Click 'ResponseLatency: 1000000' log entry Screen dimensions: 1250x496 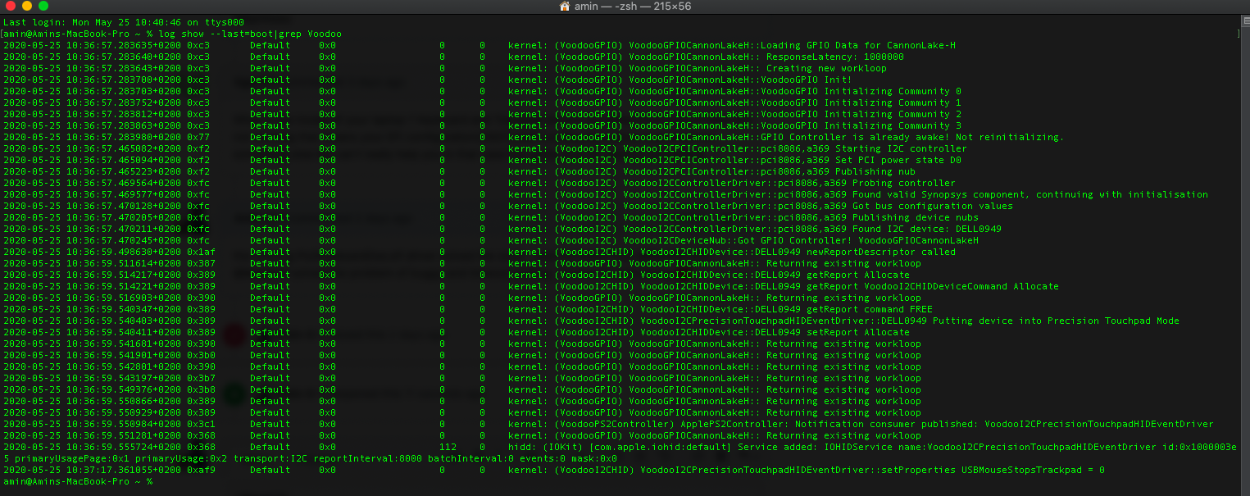pyautogui.click(x=835, y=57)
